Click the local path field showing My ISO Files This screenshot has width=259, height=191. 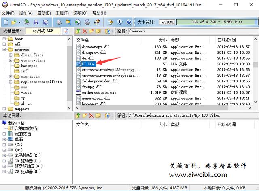(x=193, y=115)
